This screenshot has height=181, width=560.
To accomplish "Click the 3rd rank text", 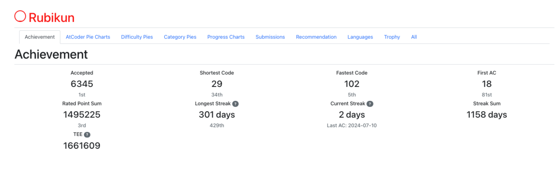I will (x=82, y=125).
